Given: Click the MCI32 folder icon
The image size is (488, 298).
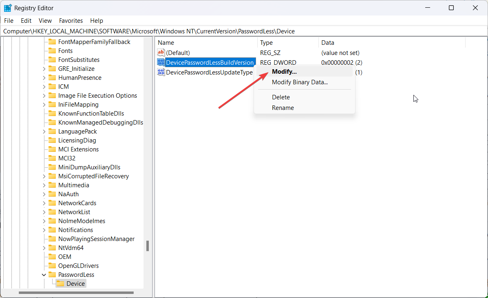Looking at the screenshot, I should click(52, 158).
